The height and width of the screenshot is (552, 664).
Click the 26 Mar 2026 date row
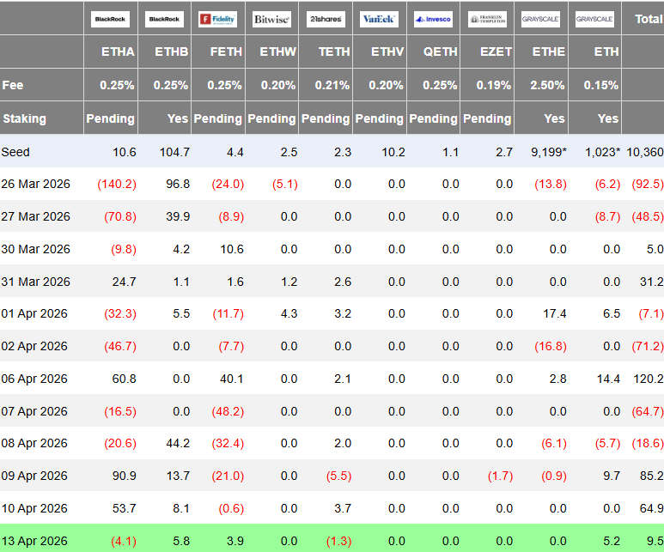point(332,184)
